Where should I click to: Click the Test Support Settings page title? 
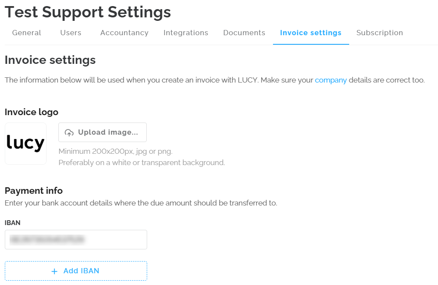pos(88,12)
